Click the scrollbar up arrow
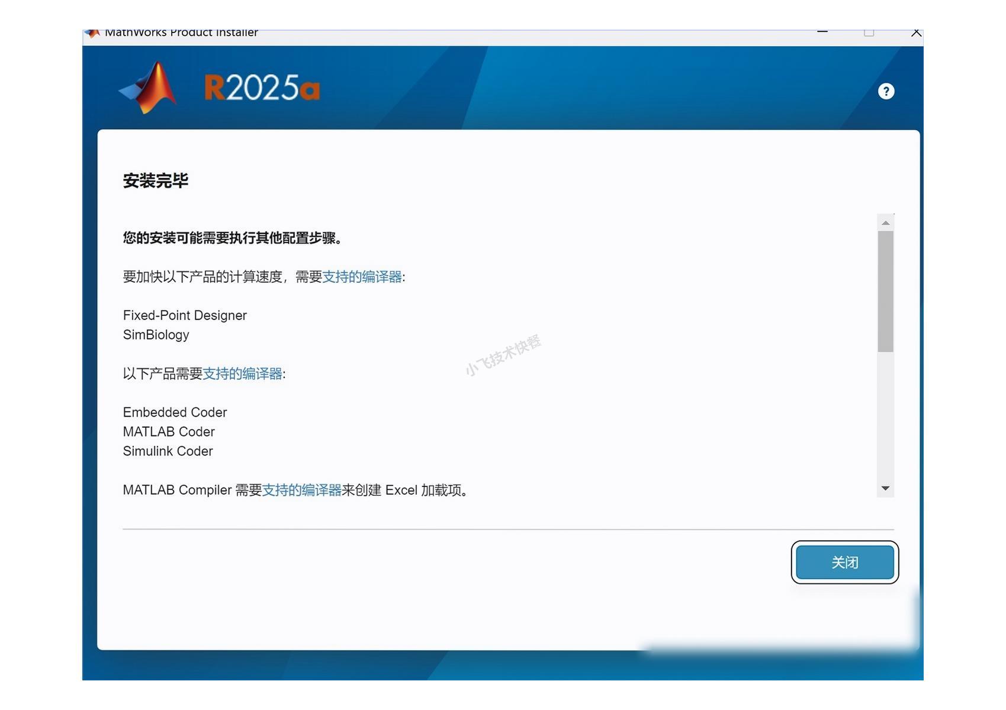This screenshot has width=1006, height=710. click(886, 222)
